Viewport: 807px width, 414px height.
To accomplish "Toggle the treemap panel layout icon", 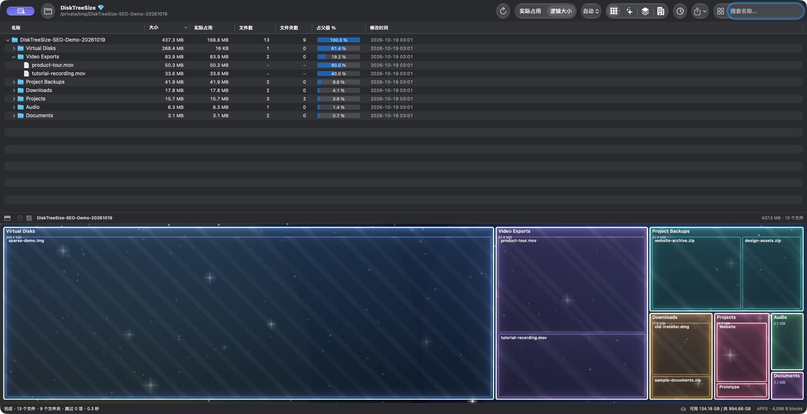I will 7,218.
